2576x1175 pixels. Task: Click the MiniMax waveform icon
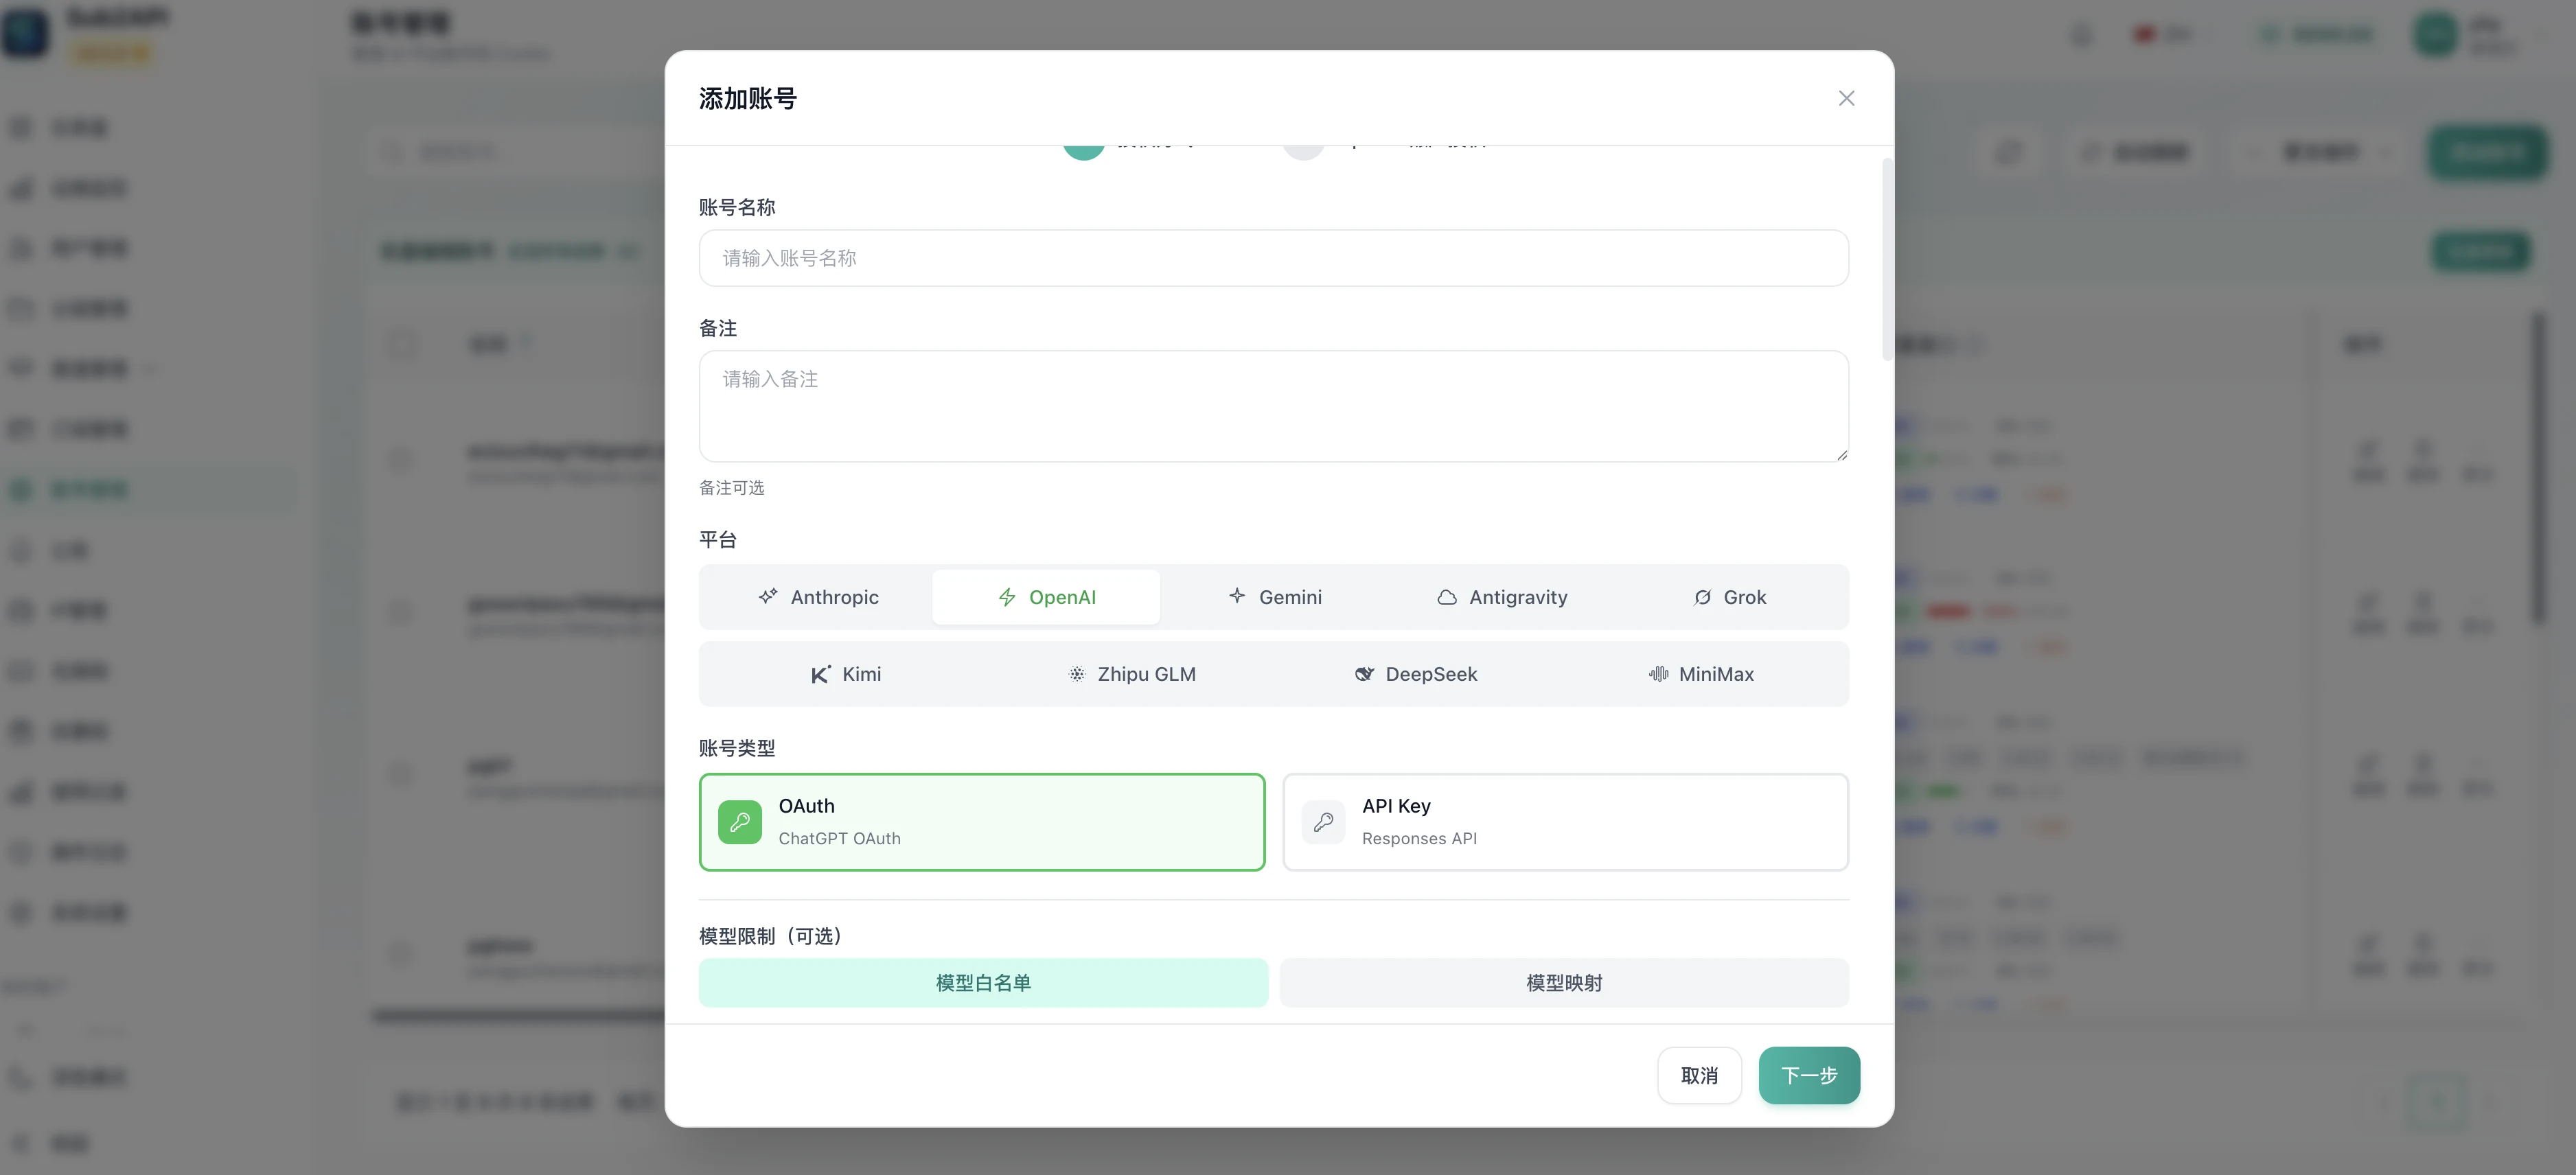tap(1658, 674)
